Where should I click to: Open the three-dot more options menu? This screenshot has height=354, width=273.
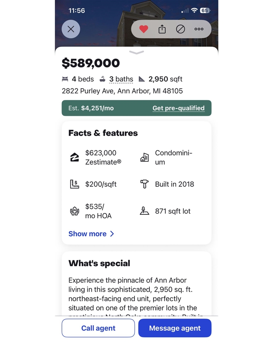(x=199, y=29)
